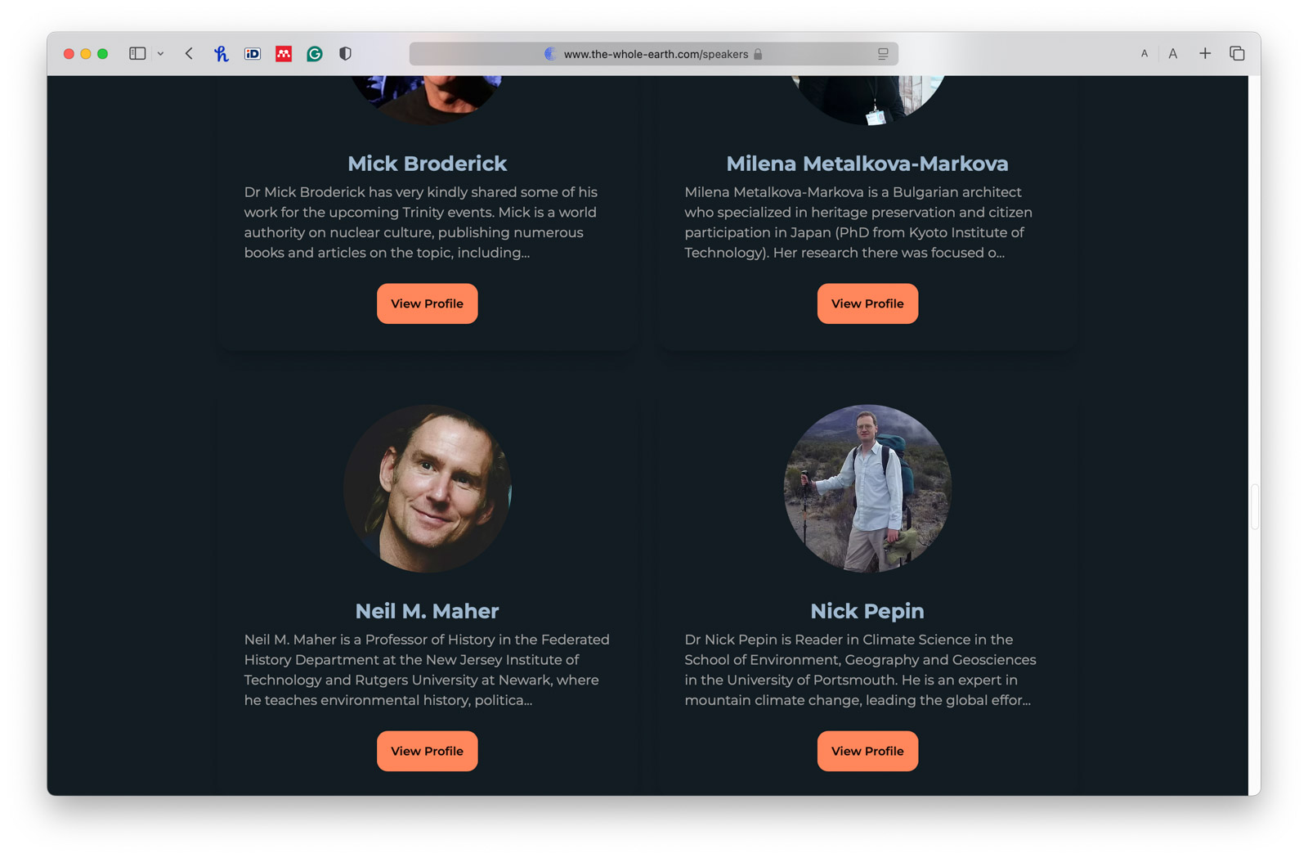This screenshot has height=858, width=1308.
Task: Open a new tab with the plus icon
Action: [1205, 54]
